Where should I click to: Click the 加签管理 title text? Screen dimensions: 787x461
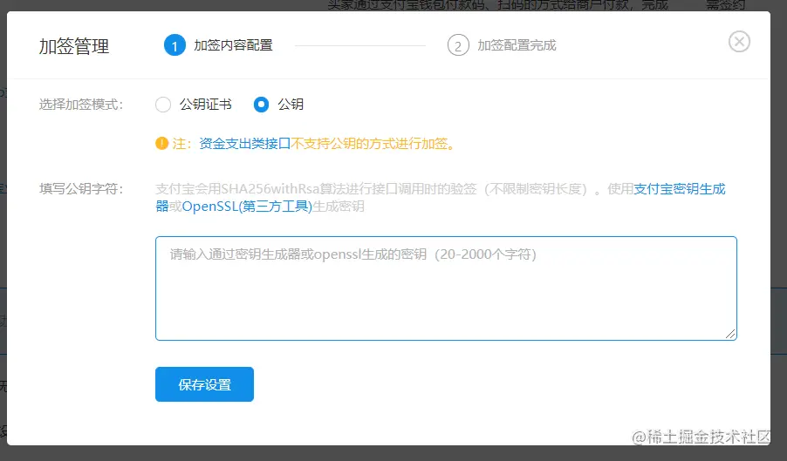pos(74,46)
